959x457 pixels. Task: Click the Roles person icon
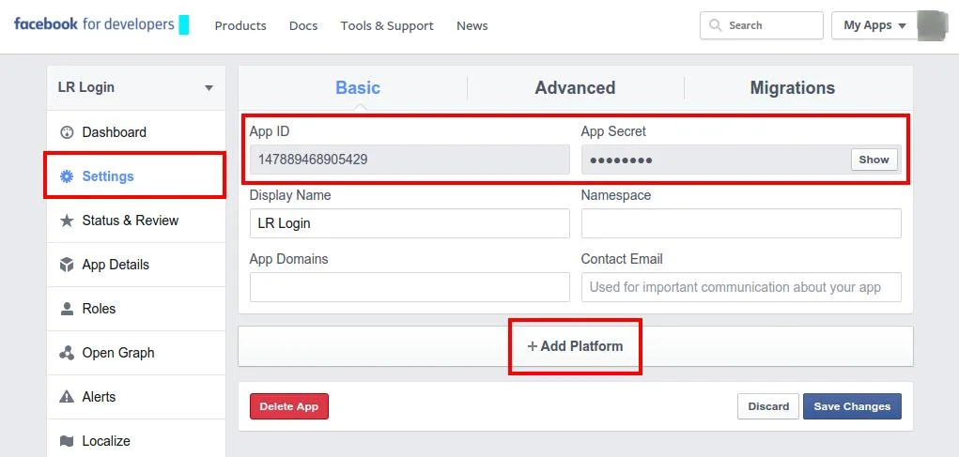tap(67, 309)
